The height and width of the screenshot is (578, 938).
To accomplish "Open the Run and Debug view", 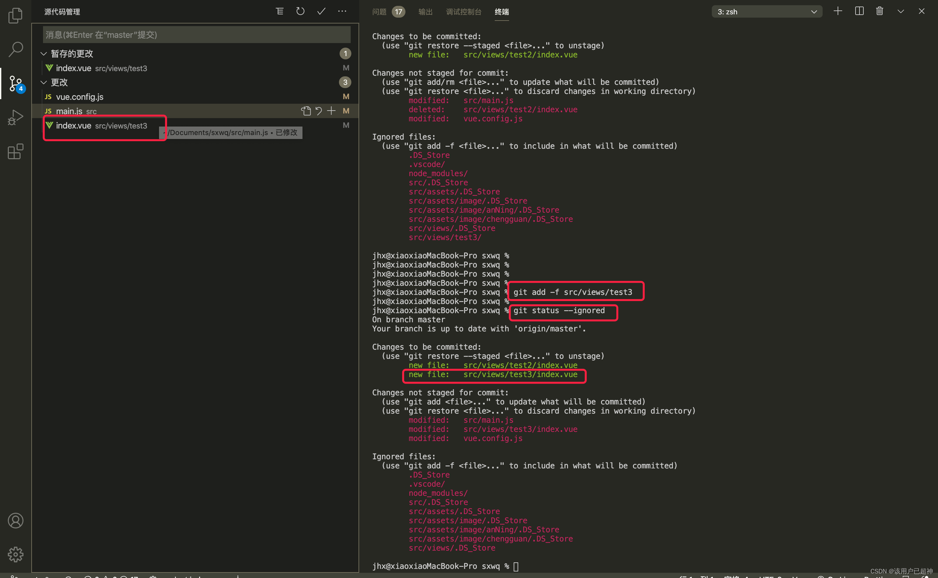I will [x=16, y=117].
